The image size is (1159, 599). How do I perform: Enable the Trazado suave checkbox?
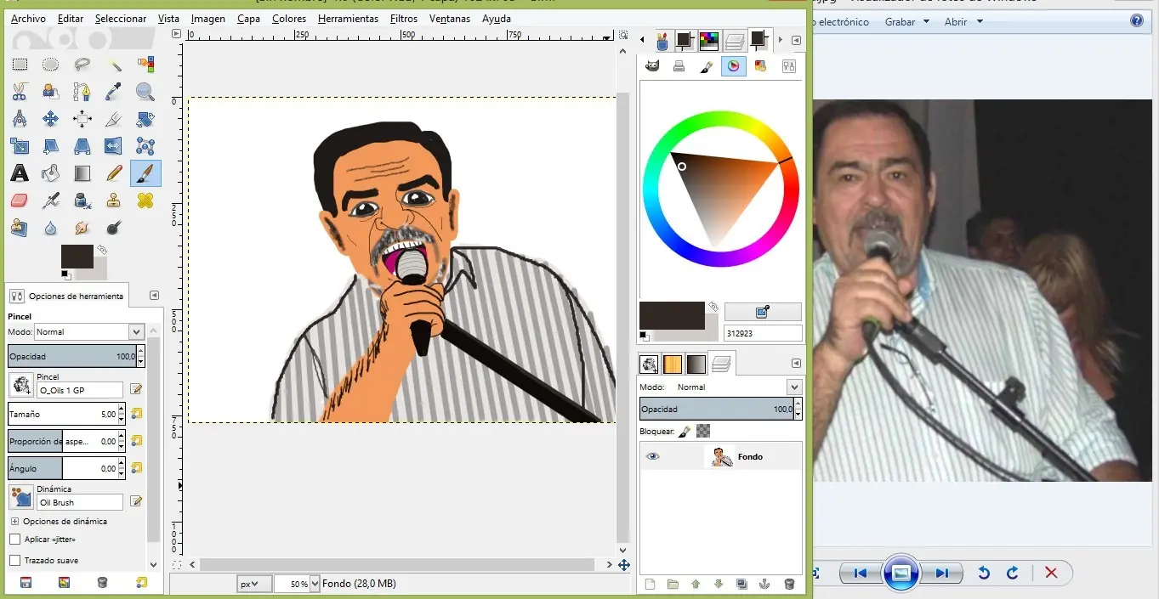pos(14,561)
